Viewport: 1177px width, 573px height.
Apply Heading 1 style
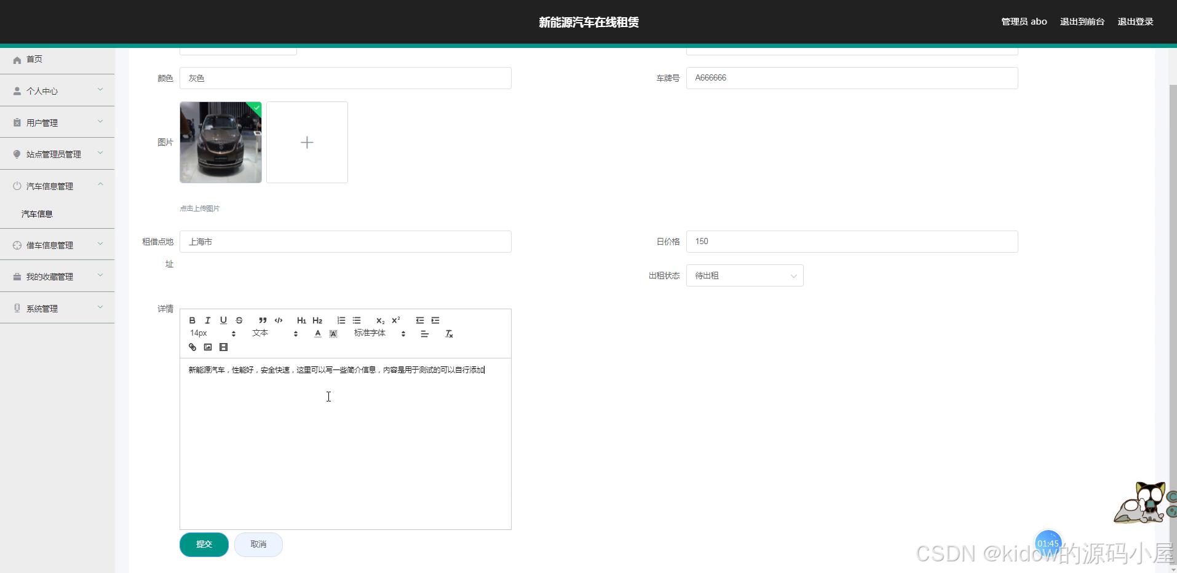[x=301, y=320]
